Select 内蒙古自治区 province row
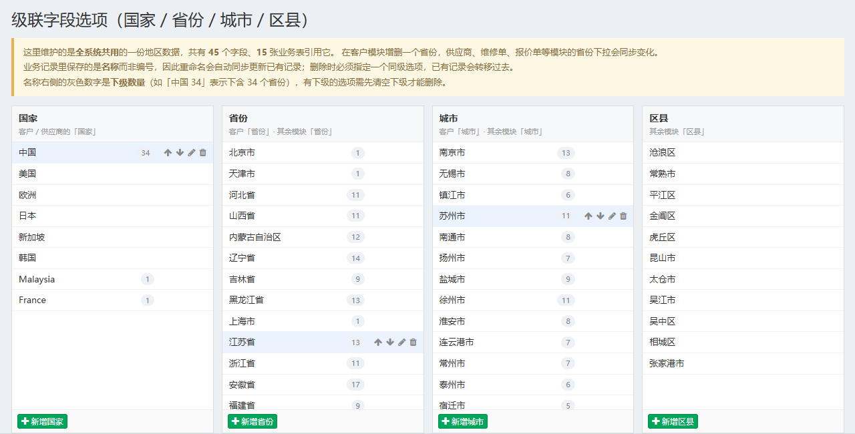This screenshot has width=855, height=434. [x=323, y=237]
